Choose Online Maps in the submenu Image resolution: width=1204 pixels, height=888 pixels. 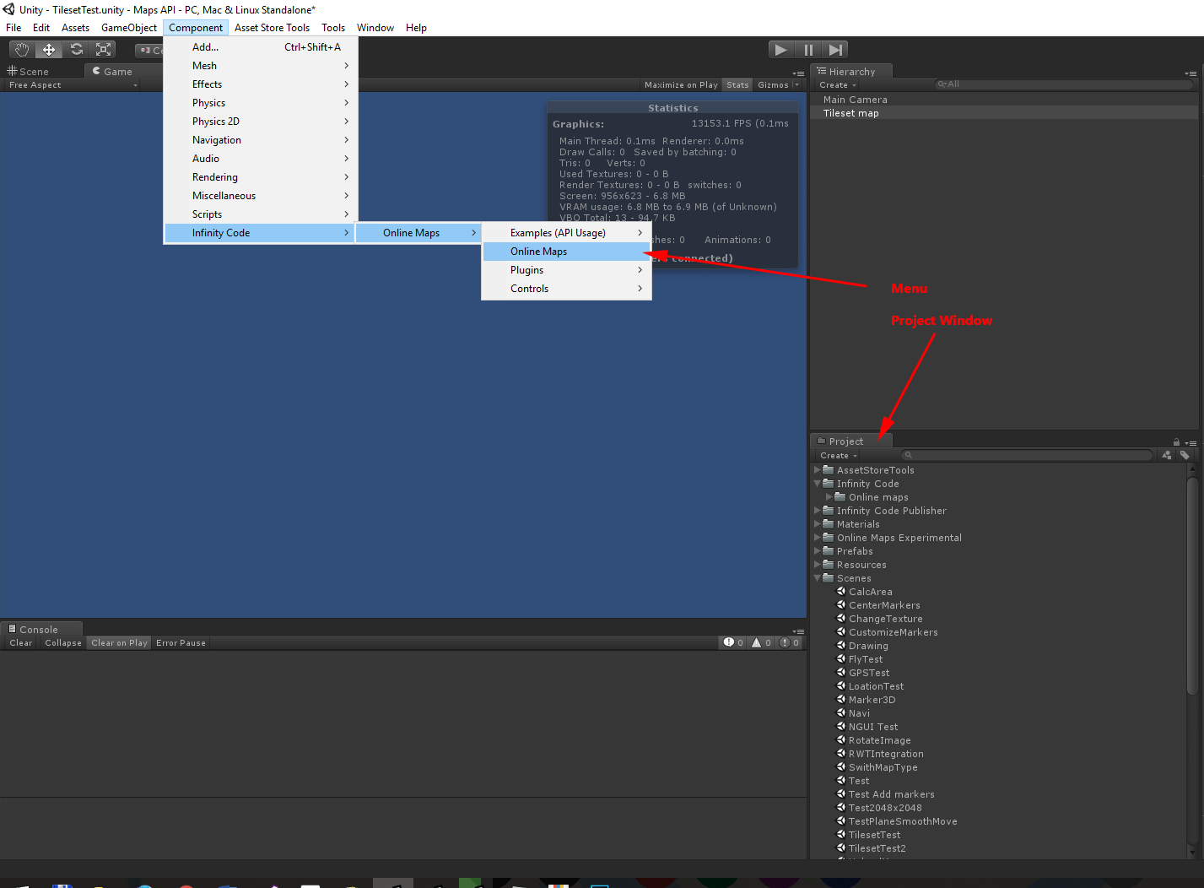click(x=566, y=252)
